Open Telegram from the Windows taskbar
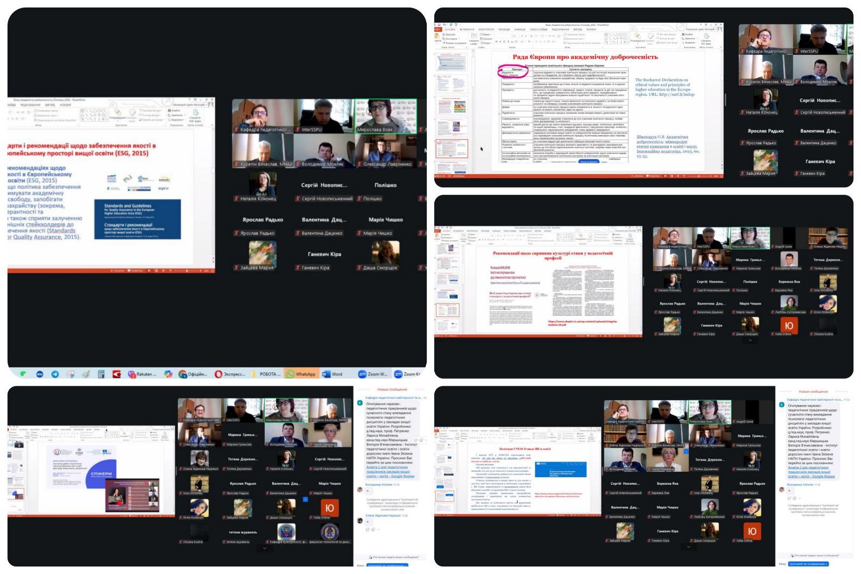Viewport: 861px width, 574px height. coord(55,374)
